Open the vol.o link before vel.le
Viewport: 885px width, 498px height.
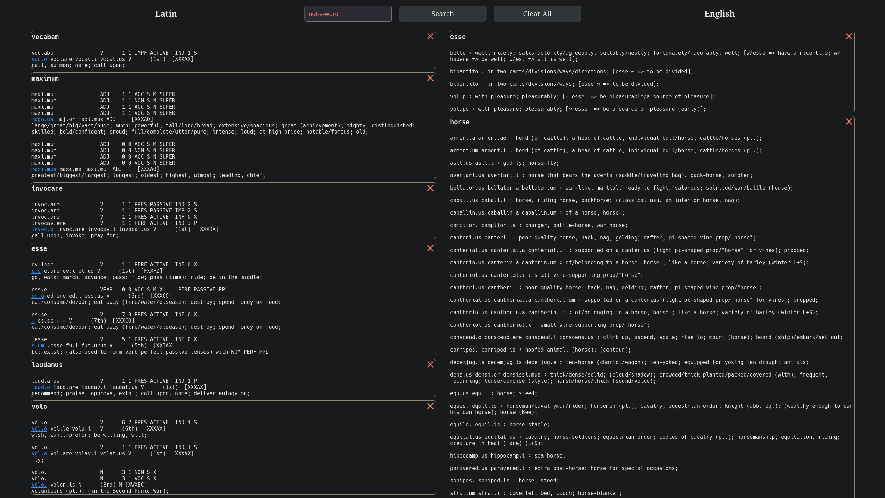click(39, 429)
